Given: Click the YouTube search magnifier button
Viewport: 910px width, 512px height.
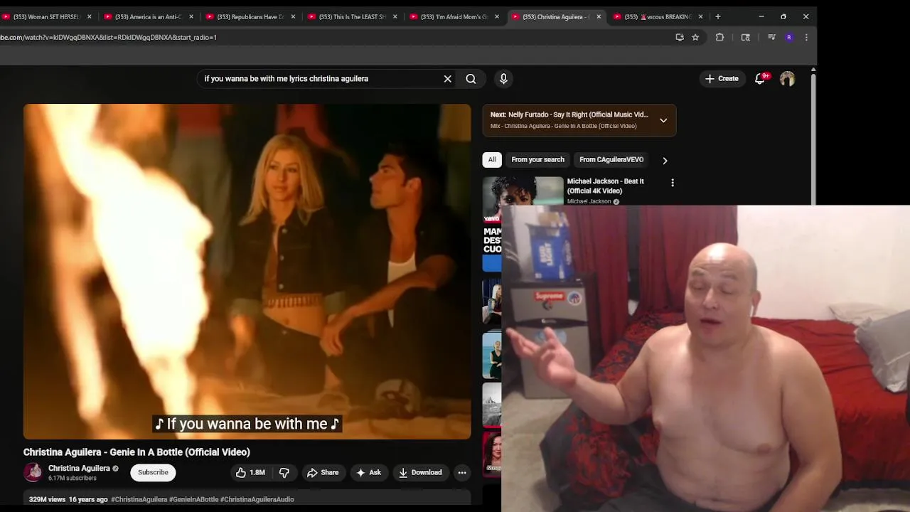Looking at the screenshot, I should 471,79.
